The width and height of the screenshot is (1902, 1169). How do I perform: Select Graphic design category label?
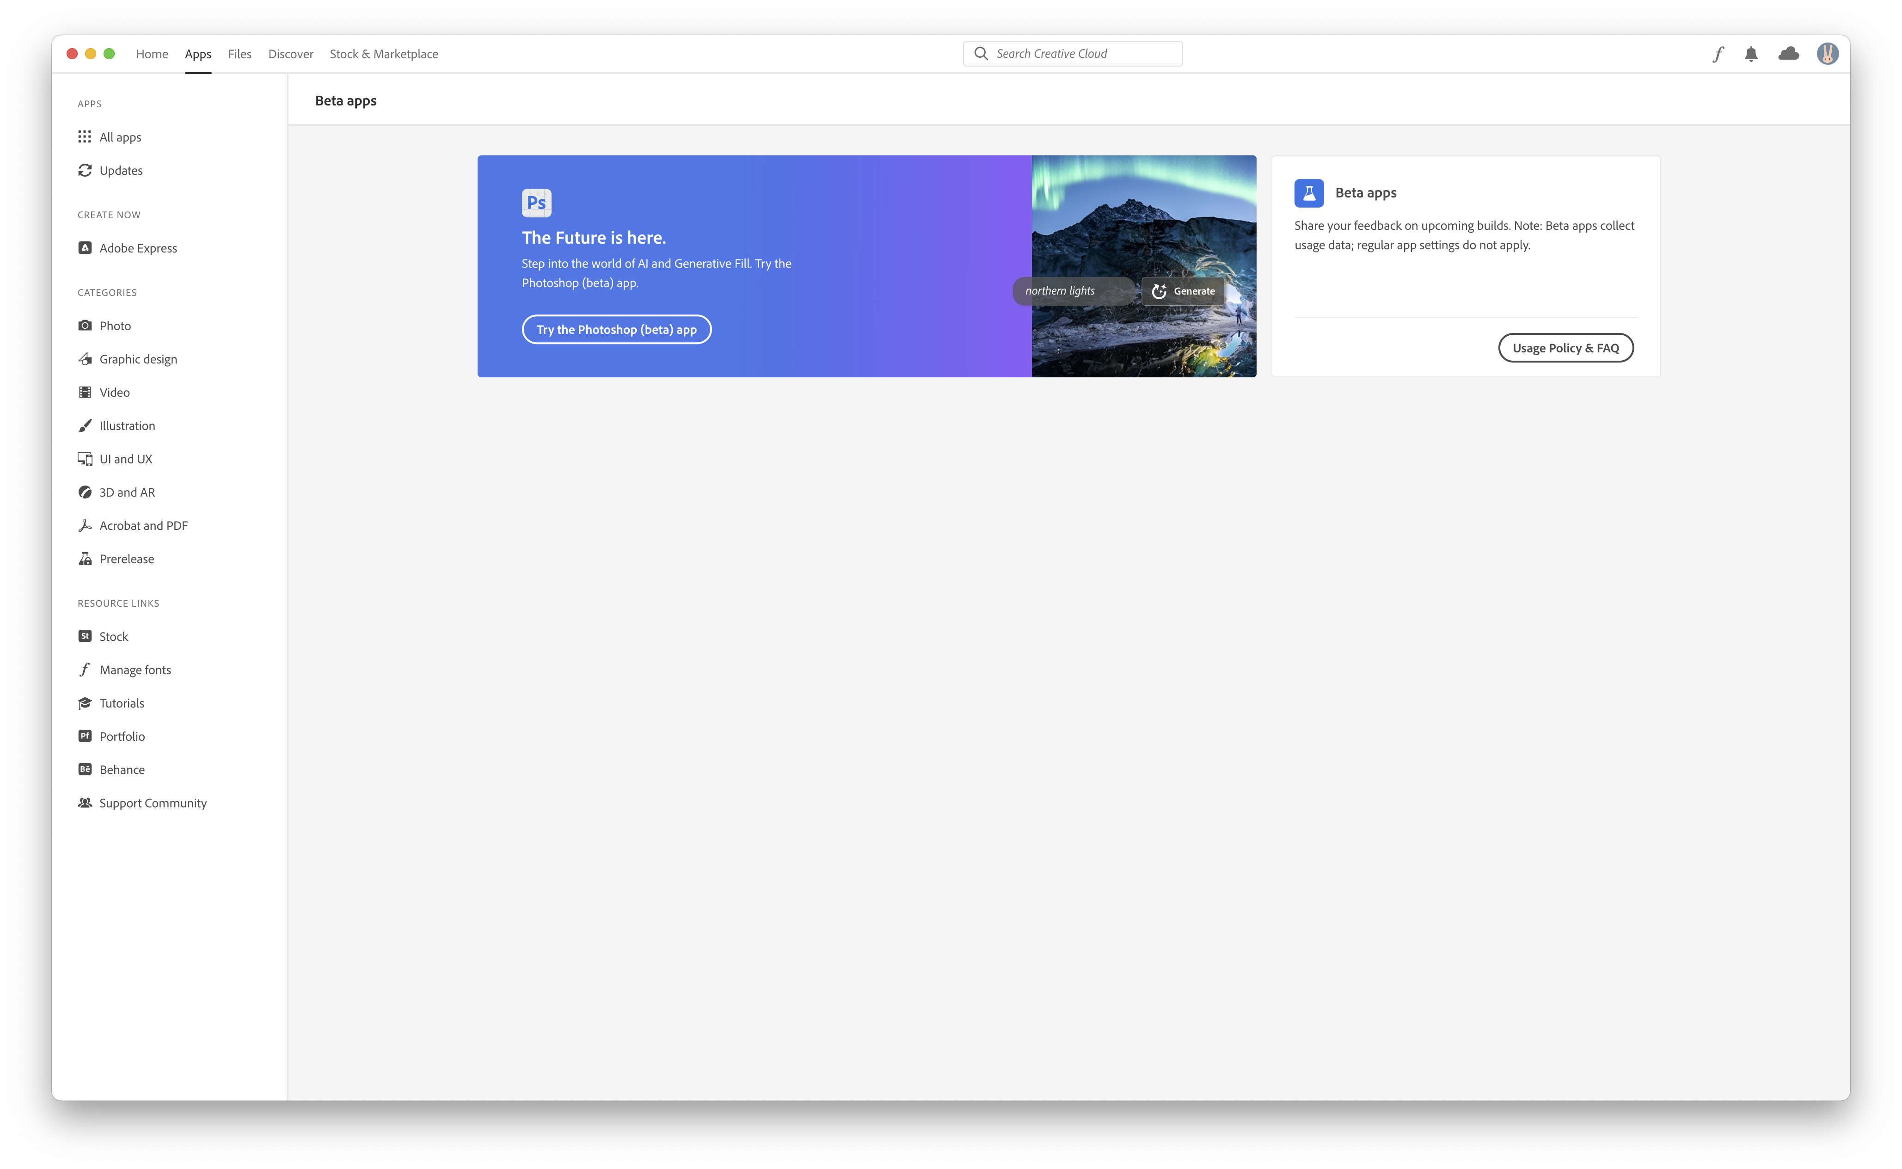coord(138,359)
